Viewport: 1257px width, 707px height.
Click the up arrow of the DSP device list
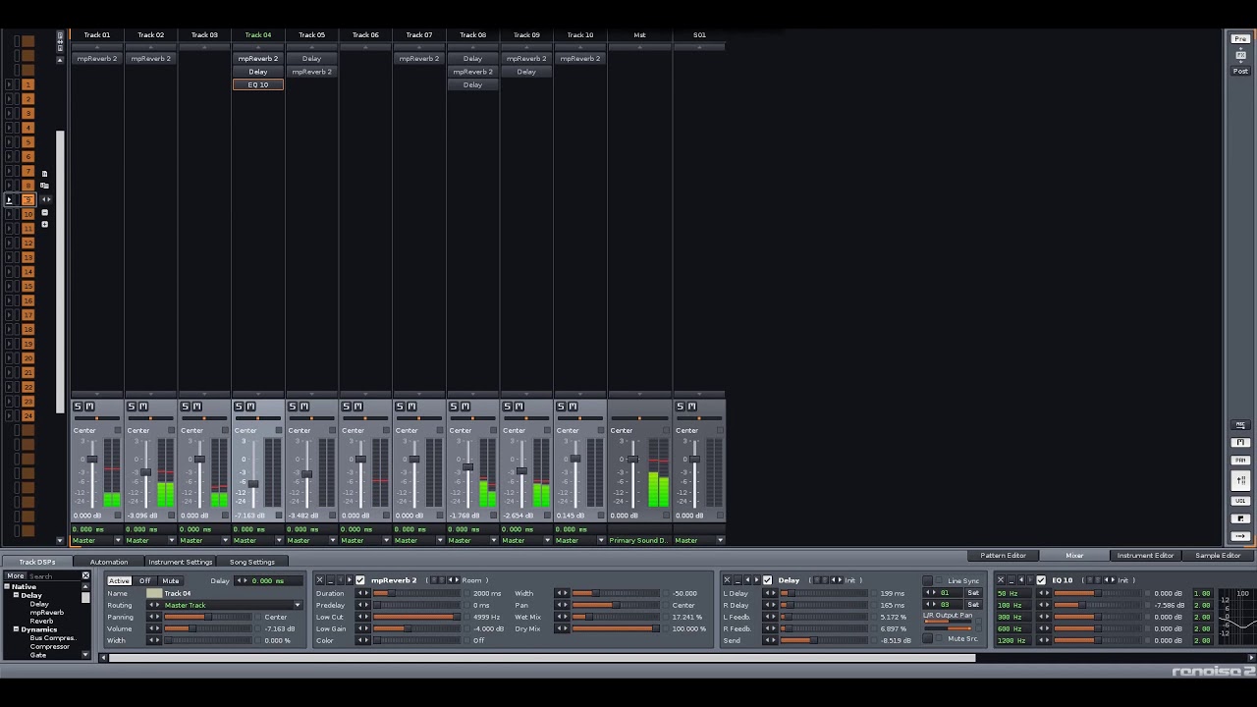(85, 586)
